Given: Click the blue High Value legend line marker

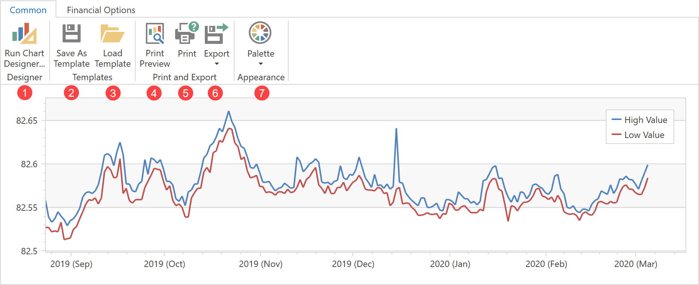Looking at the screenshot, I should pos(616,120).
